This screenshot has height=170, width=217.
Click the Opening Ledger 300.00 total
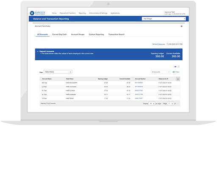point(160,57)
